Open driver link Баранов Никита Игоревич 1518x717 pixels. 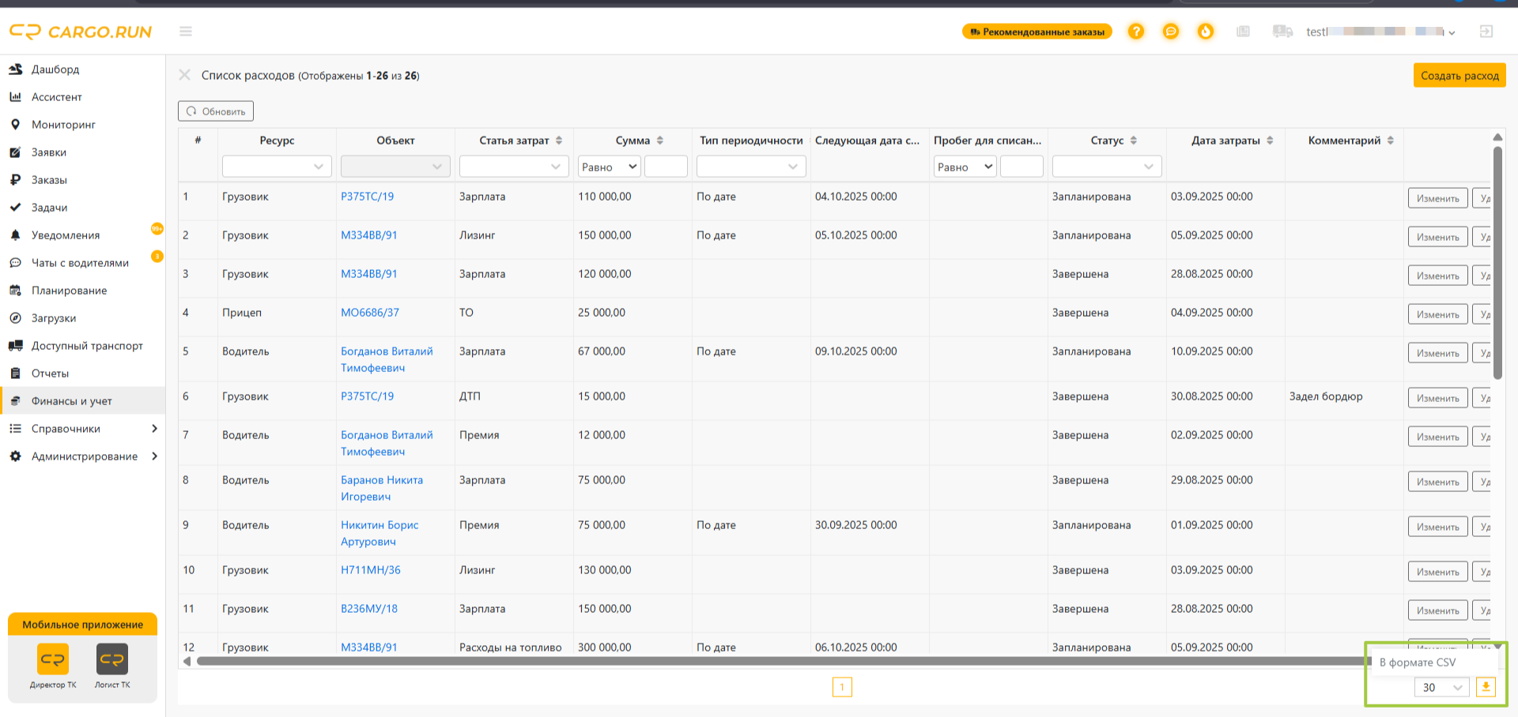click(x=382, y=488)
